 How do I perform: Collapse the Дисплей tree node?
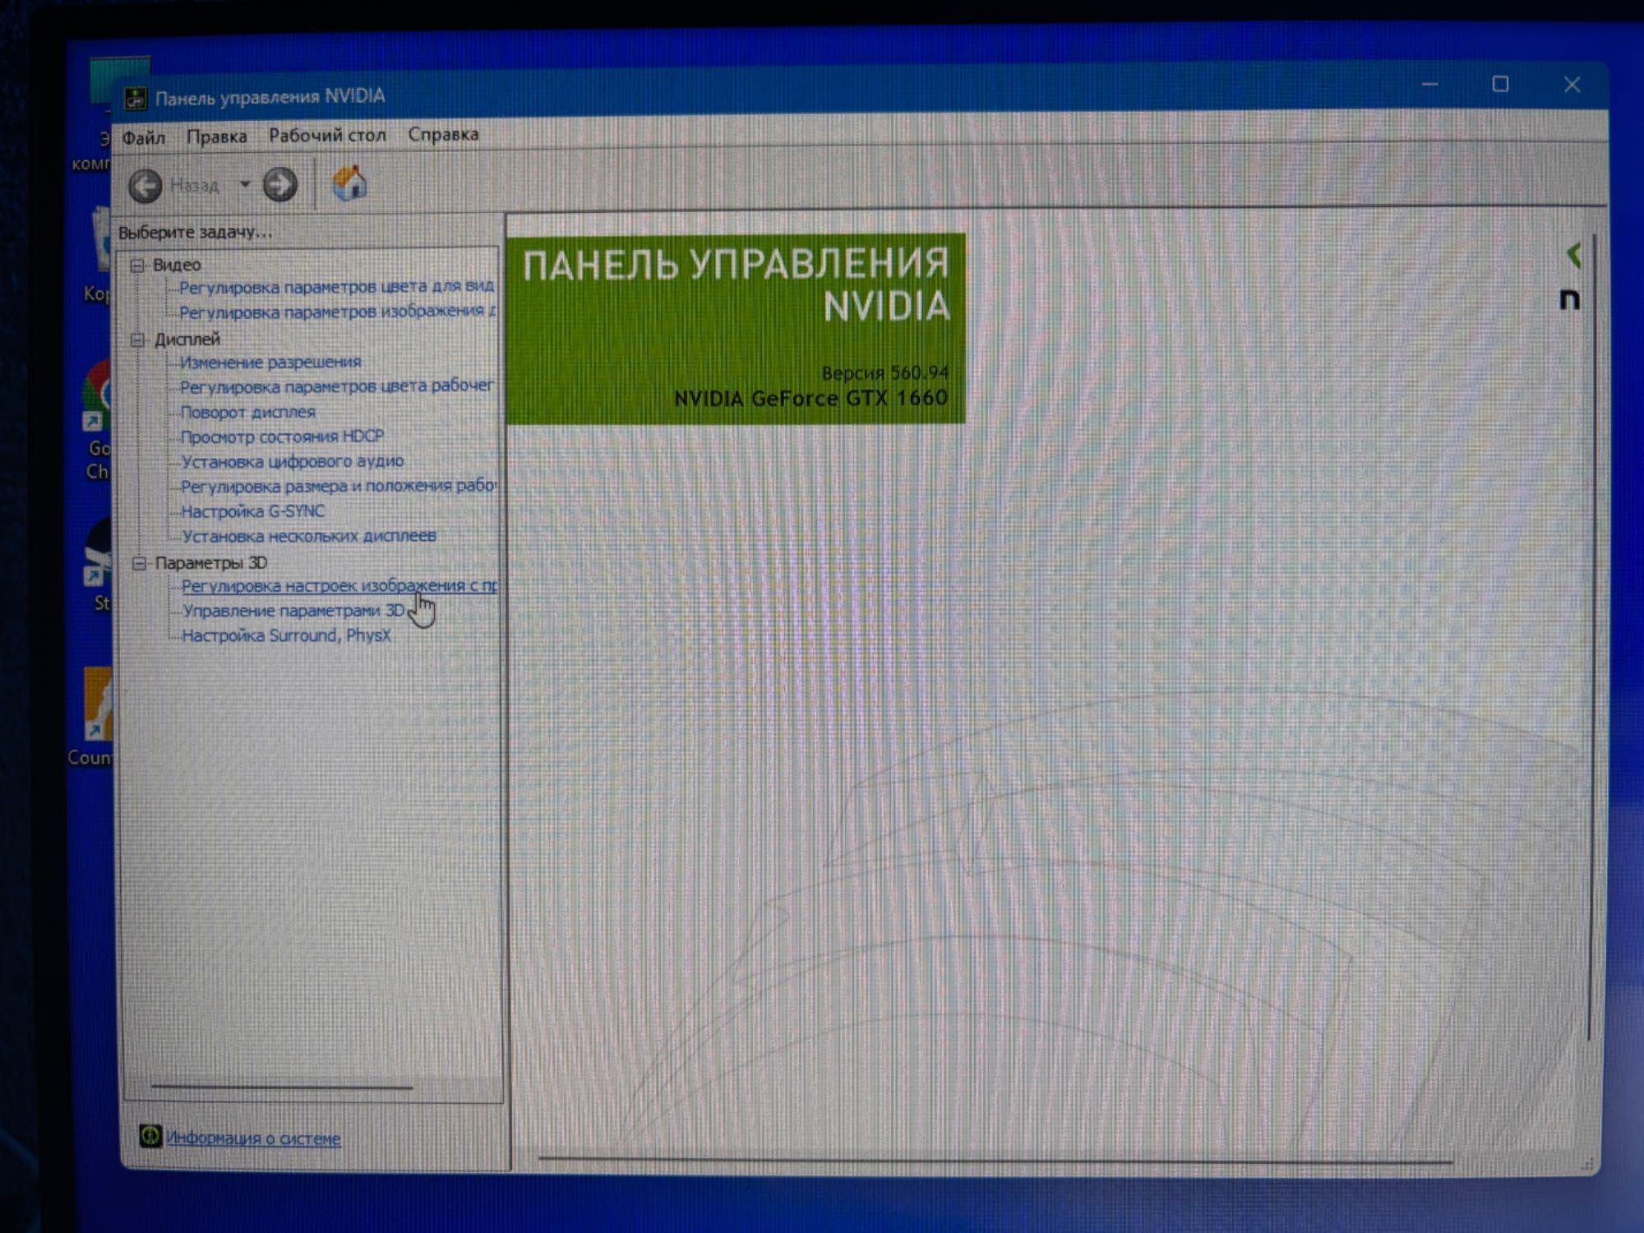138,339
